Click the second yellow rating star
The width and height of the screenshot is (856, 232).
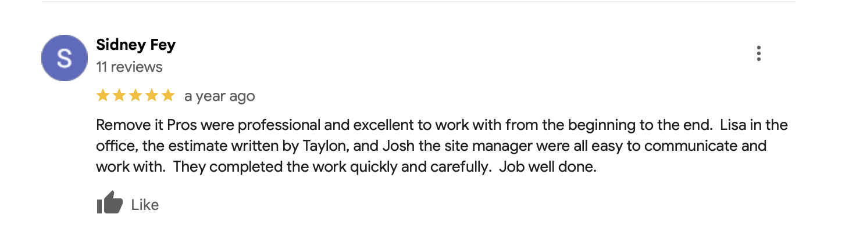[119, 95]
